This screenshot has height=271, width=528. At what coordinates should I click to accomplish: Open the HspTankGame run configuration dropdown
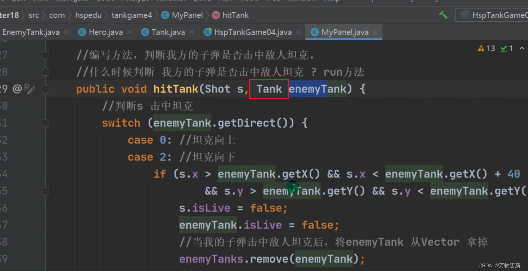coord(493,15)
